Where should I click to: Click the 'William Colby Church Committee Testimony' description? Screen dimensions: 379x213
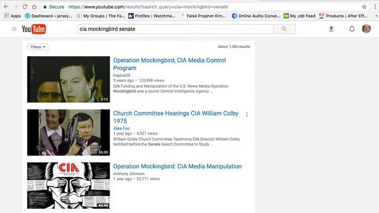[x=176, y=142]
